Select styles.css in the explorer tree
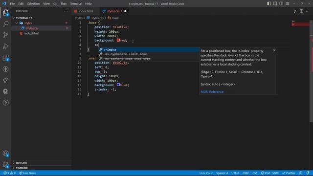The height and width of the screenshot is (176, 313). (41, 28)
